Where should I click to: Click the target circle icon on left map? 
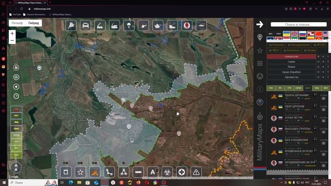click(x=16, y=77)
